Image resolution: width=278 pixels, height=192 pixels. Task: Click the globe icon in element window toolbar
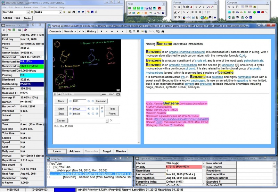(x=146, y=31)
